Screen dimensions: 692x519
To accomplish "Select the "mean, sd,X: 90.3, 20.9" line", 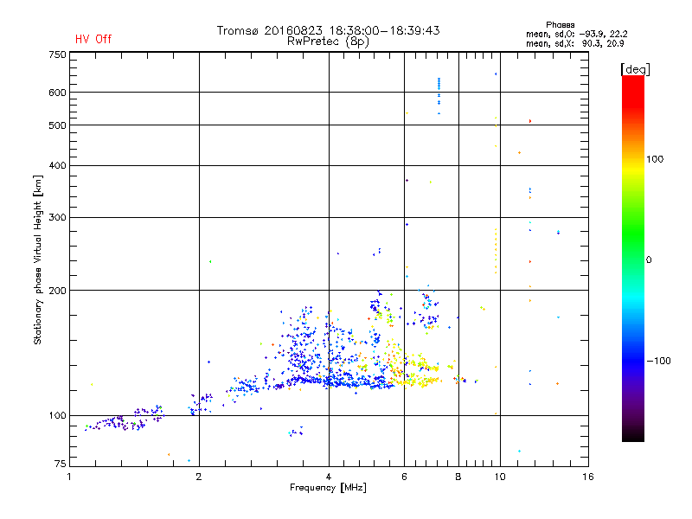I will point(574,43).
